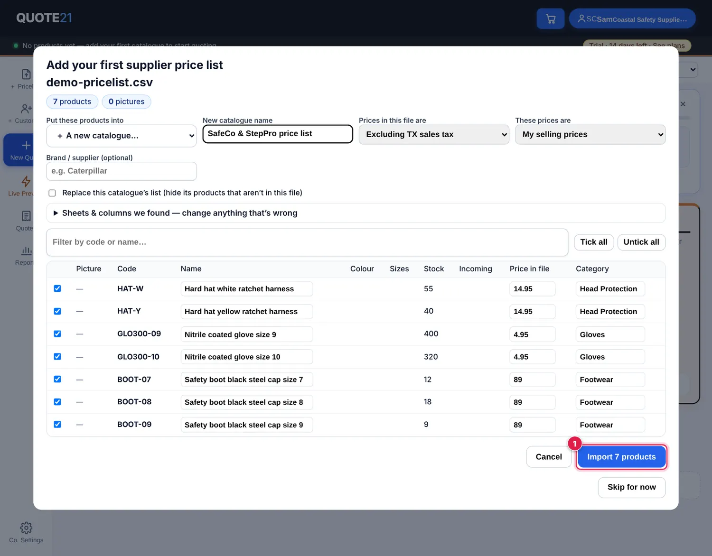The height and width of the screenshot is (556, 712).
Task: Click Import 7 products button
Action: [621, 457]
